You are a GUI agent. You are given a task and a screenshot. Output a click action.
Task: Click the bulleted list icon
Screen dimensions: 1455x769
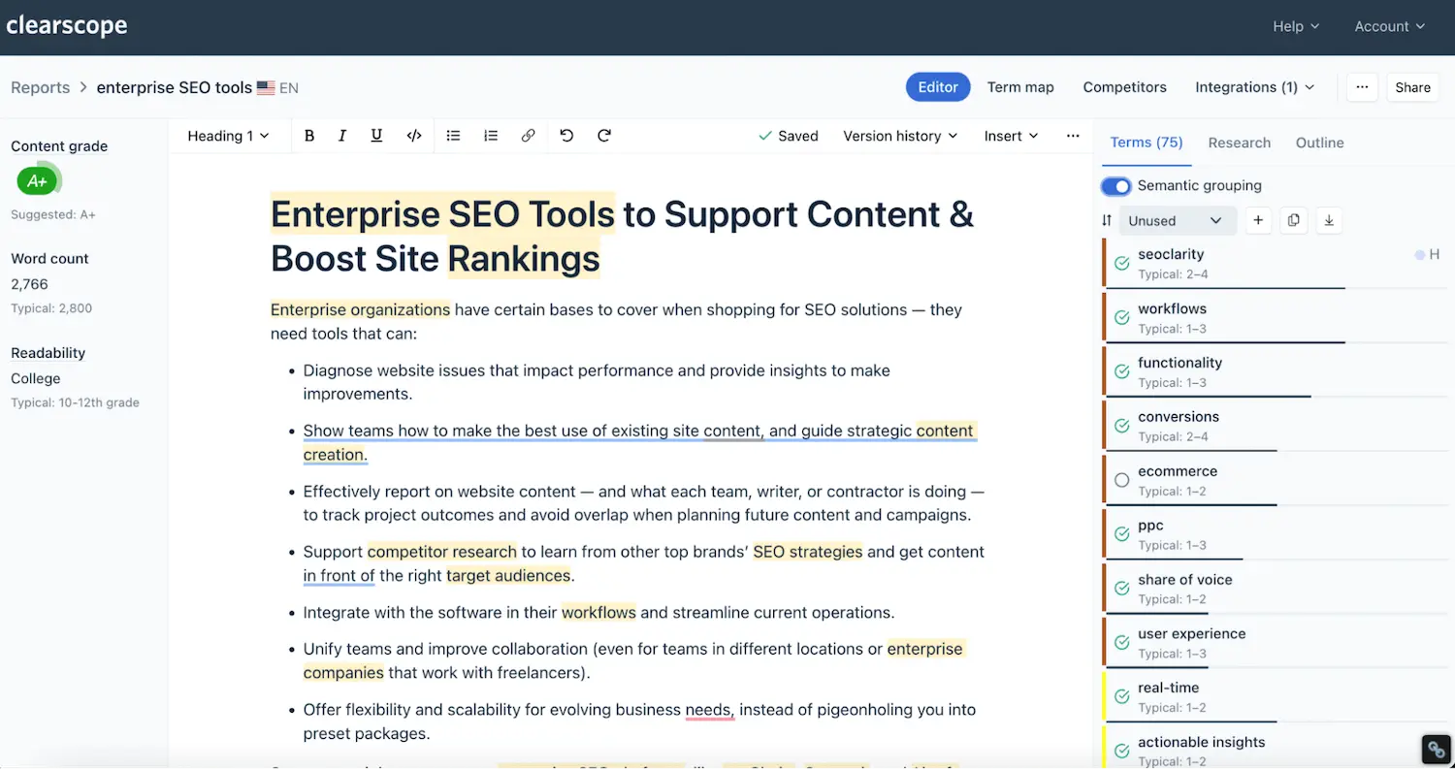pyautogui.click(x=453, y=136)
